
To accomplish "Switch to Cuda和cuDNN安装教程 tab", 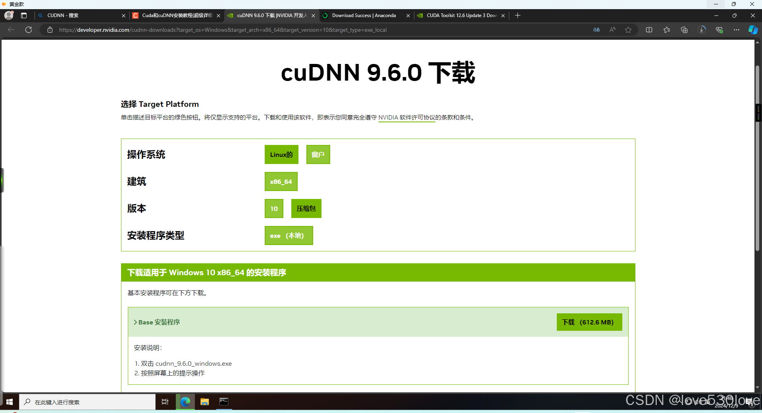I will (x=177, y=15).
